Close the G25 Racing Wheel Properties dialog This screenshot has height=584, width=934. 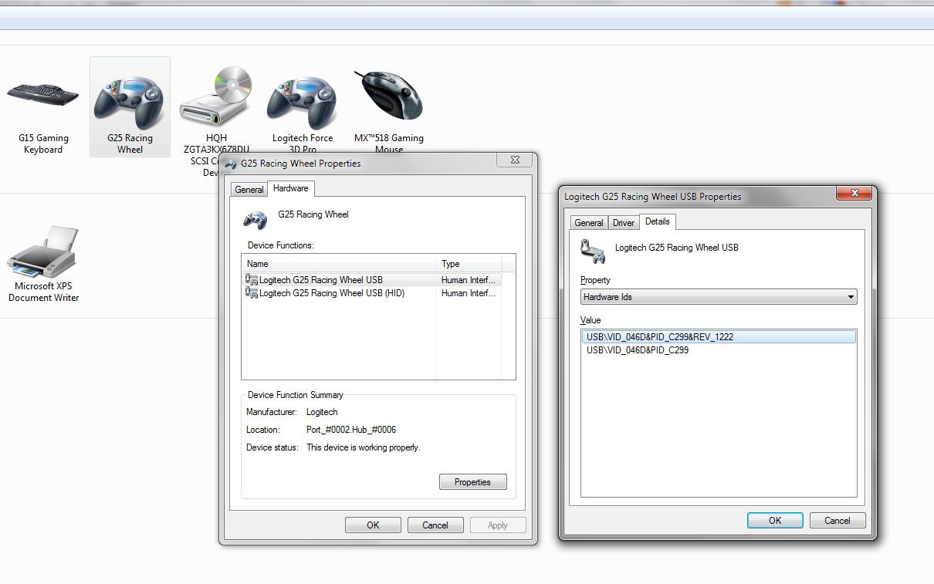tap(514, 160)
